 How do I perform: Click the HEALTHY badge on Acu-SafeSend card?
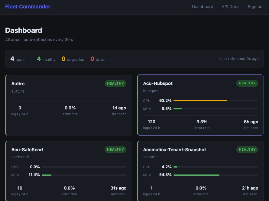(x=115, y=149)
